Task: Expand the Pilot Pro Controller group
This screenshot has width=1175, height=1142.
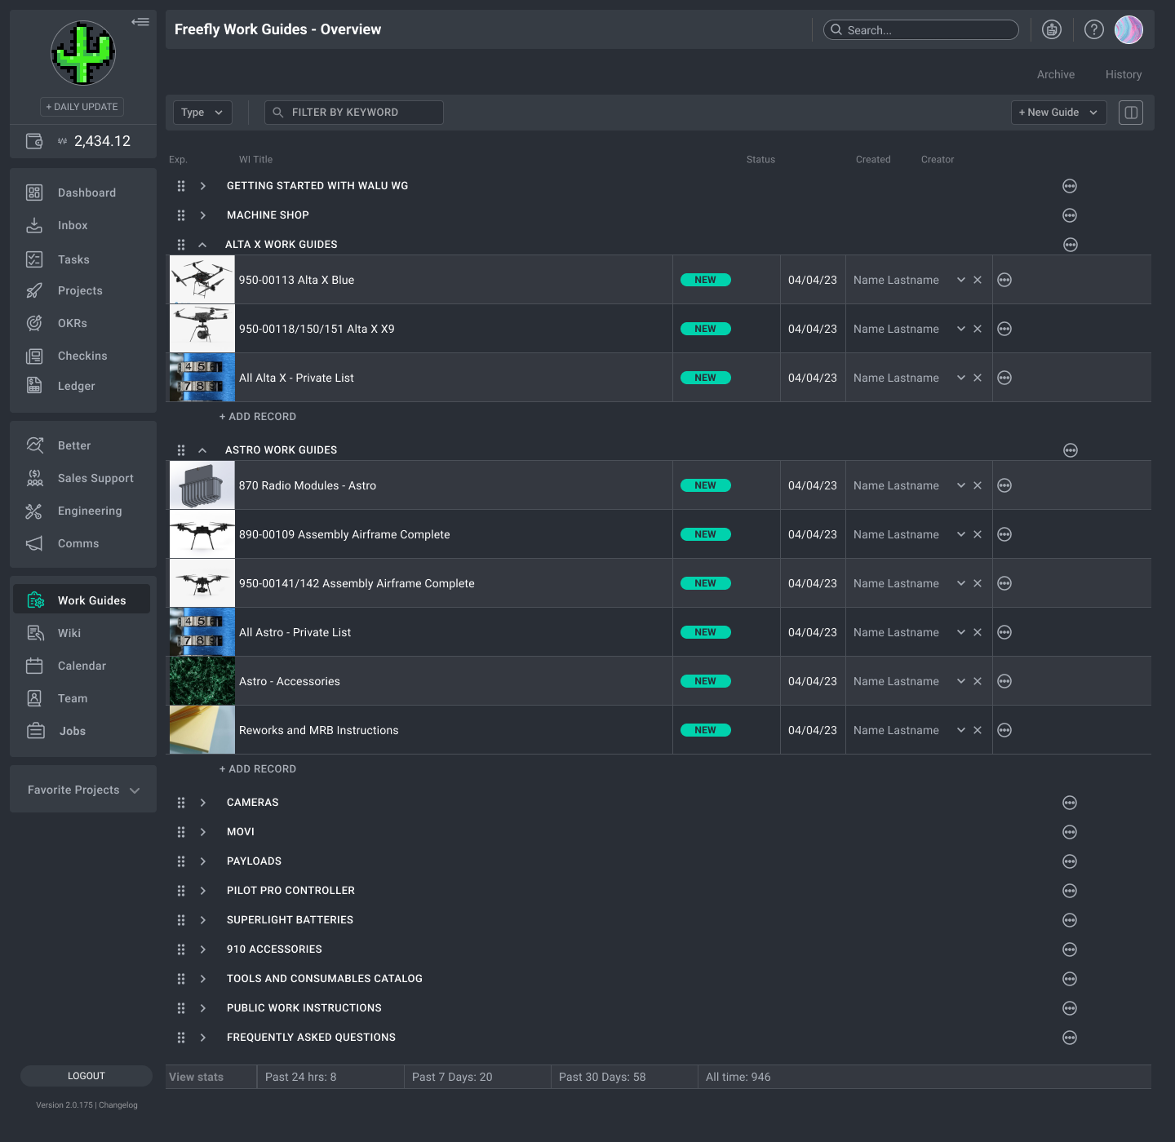Action: (x=203, y=891)
